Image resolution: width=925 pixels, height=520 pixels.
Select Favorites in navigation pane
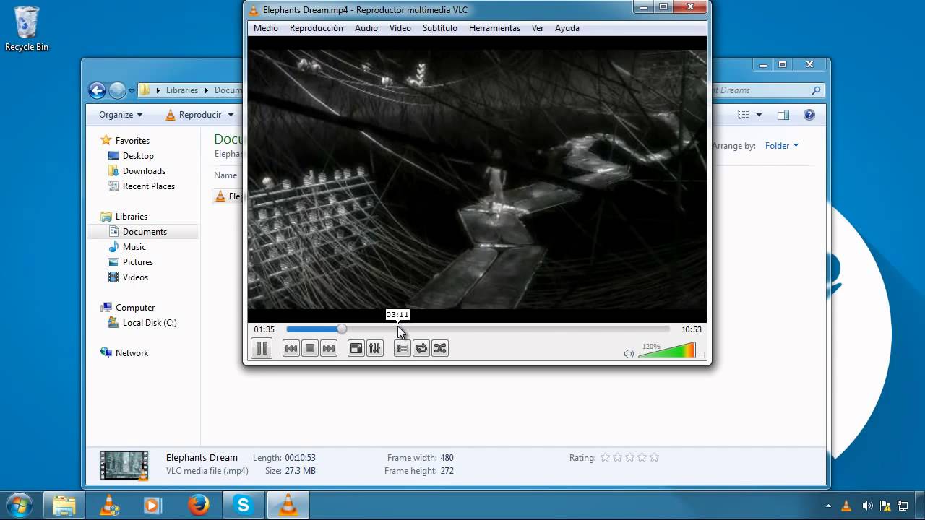click(x=132, y=141)
